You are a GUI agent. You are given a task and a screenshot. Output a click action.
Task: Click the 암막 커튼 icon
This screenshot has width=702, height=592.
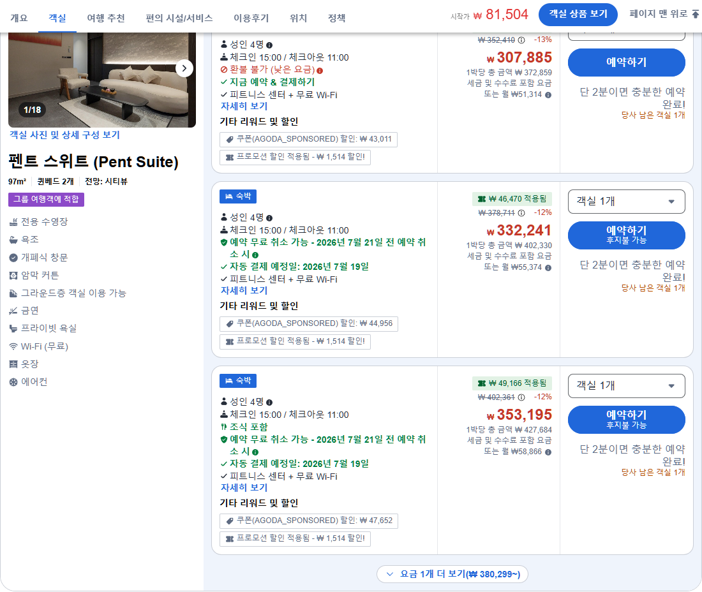tap(13, 276)
